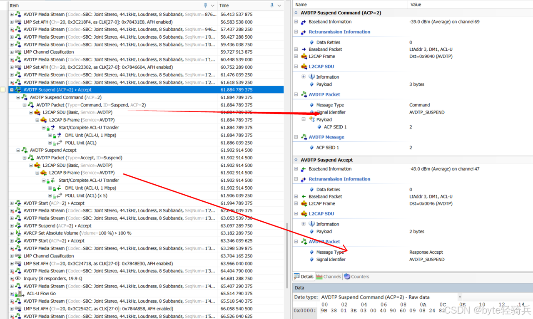Screen dimensions: 533x319
Task: Expand the POLL Unit (ACL) (x 5) row
Action: pos(50,195)
